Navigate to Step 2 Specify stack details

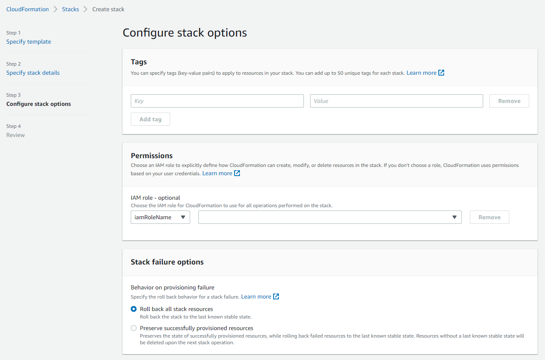(33, 72)
